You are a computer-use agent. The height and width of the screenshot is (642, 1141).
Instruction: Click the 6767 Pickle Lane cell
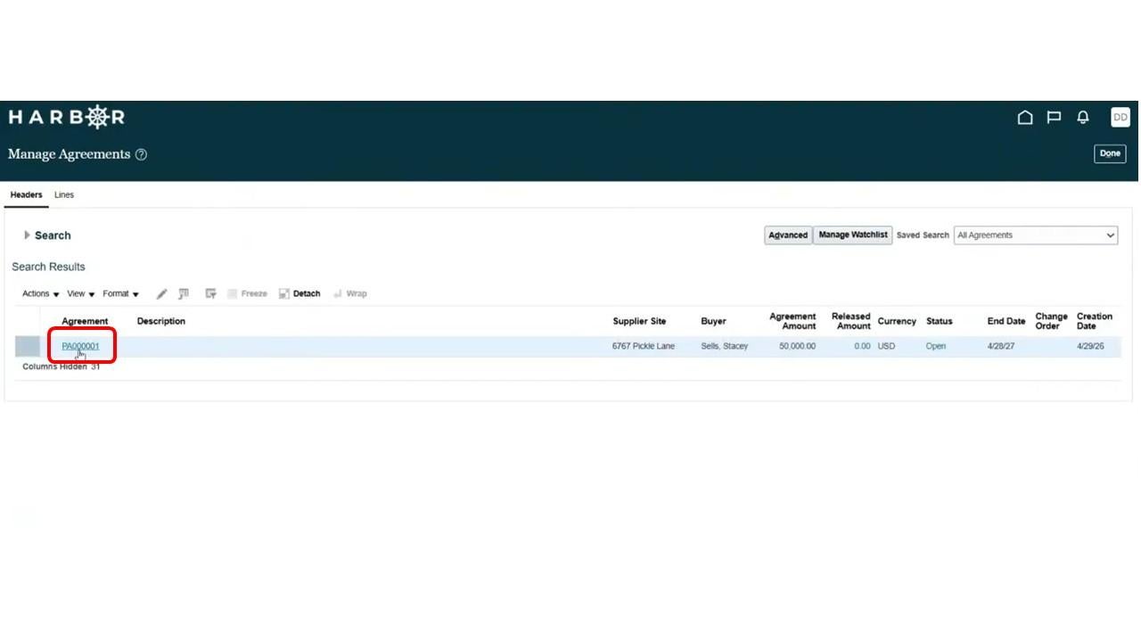644,346
